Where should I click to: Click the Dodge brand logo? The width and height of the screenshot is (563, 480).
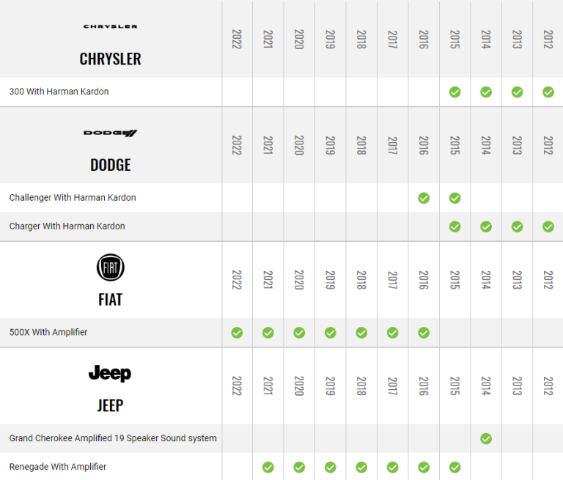110,133
